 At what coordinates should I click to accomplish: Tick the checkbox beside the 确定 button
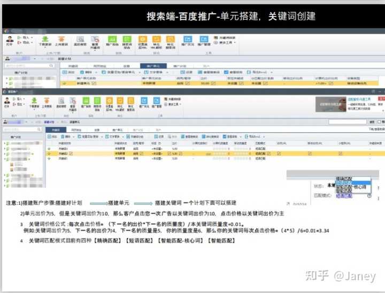[x=379, y=122]
